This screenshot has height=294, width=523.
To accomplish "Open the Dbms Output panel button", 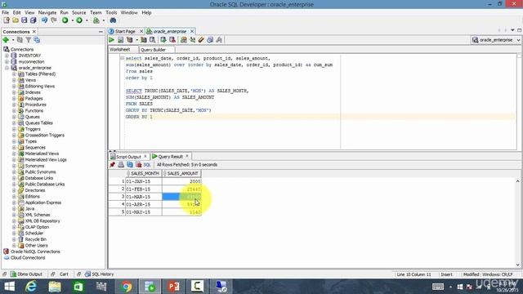I will pyautogui.click(x=27, y=274).
